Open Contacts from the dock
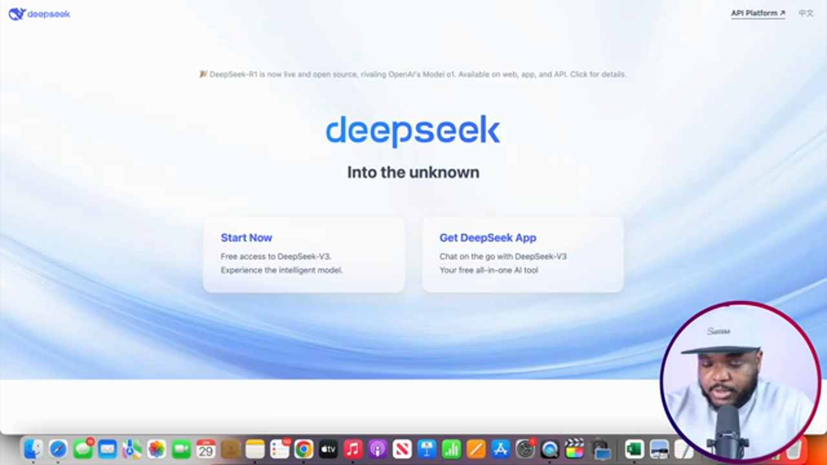The height and width of the screenshot is (465, 827). pyautogui.click(x=230, y=449)
